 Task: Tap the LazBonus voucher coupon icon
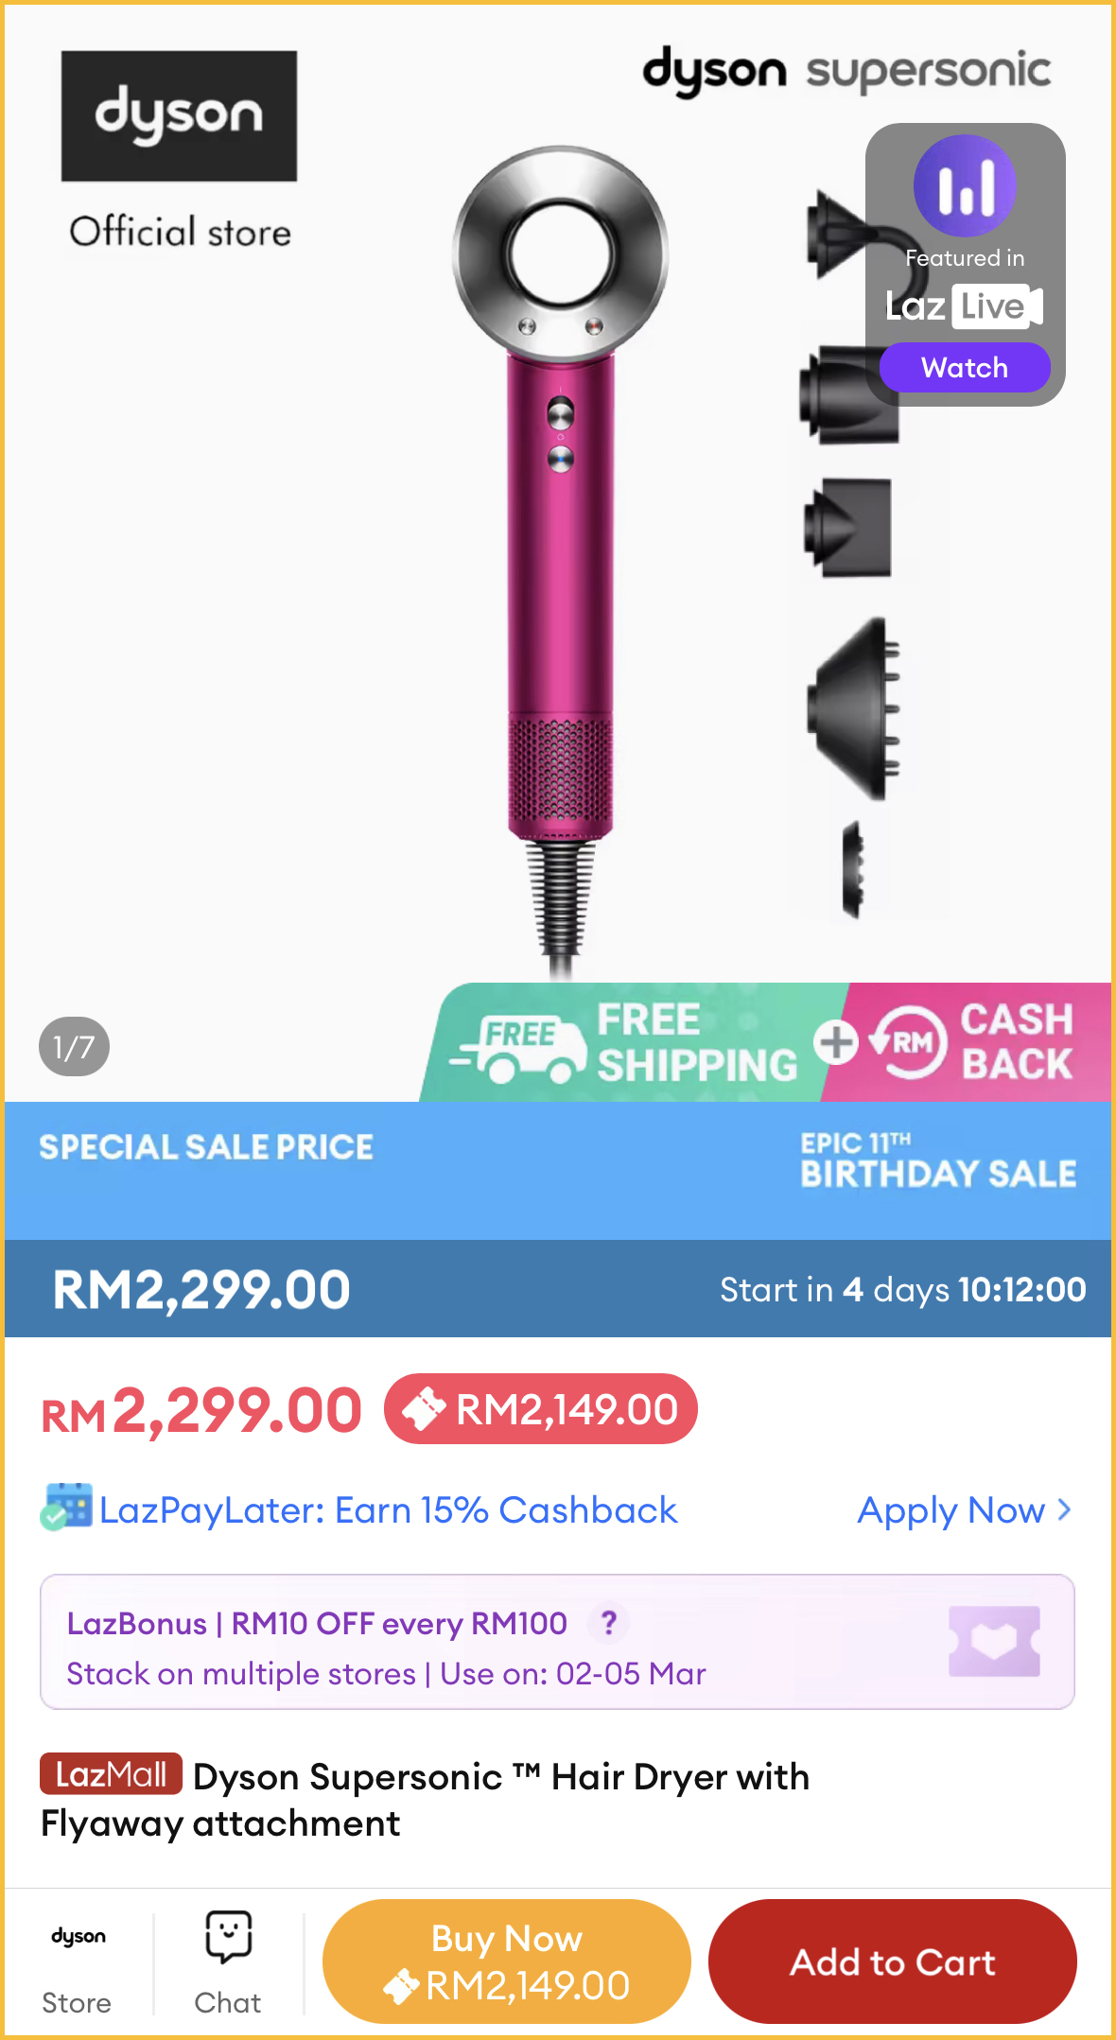994,1641
